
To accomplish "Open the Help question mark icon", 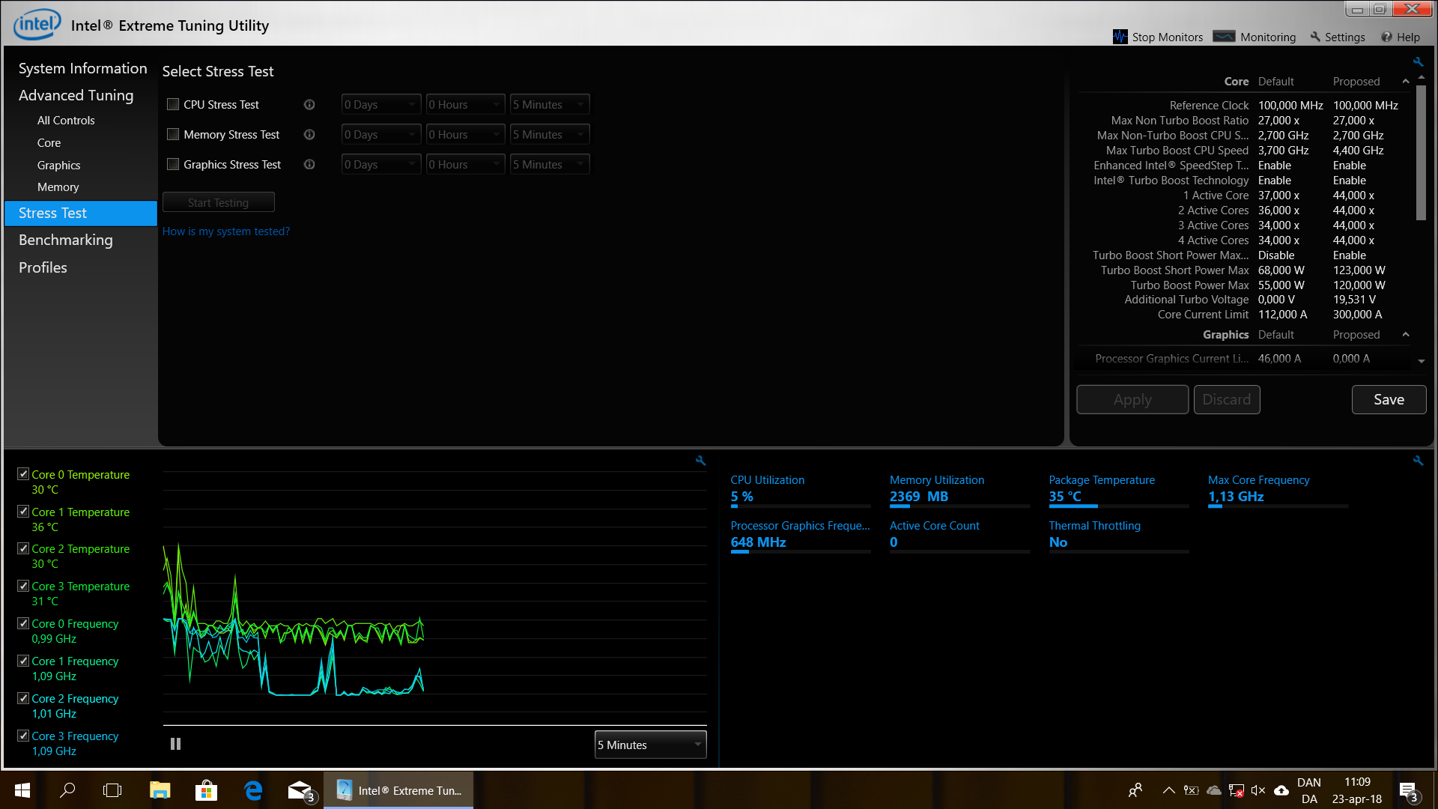I will pos(1386,37).
